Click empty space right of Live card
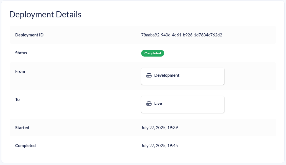Screen dimensions: 286x165 (249, 104)
